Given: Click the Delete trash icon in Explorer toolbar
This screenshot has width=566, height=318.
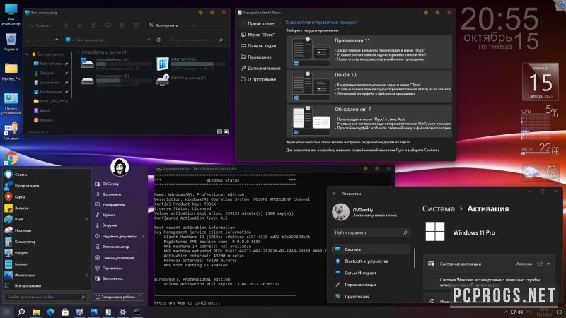Looking at the screenshot, I should [136, 25].
